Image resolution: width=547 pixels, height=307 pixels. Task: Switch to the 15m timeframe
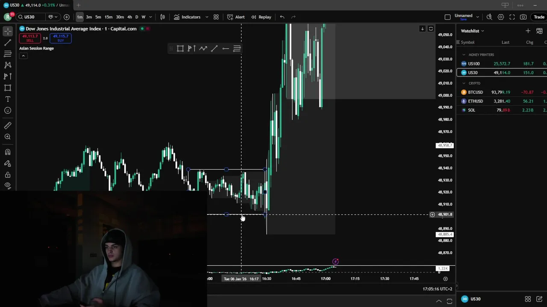click(x=109, y=17)
